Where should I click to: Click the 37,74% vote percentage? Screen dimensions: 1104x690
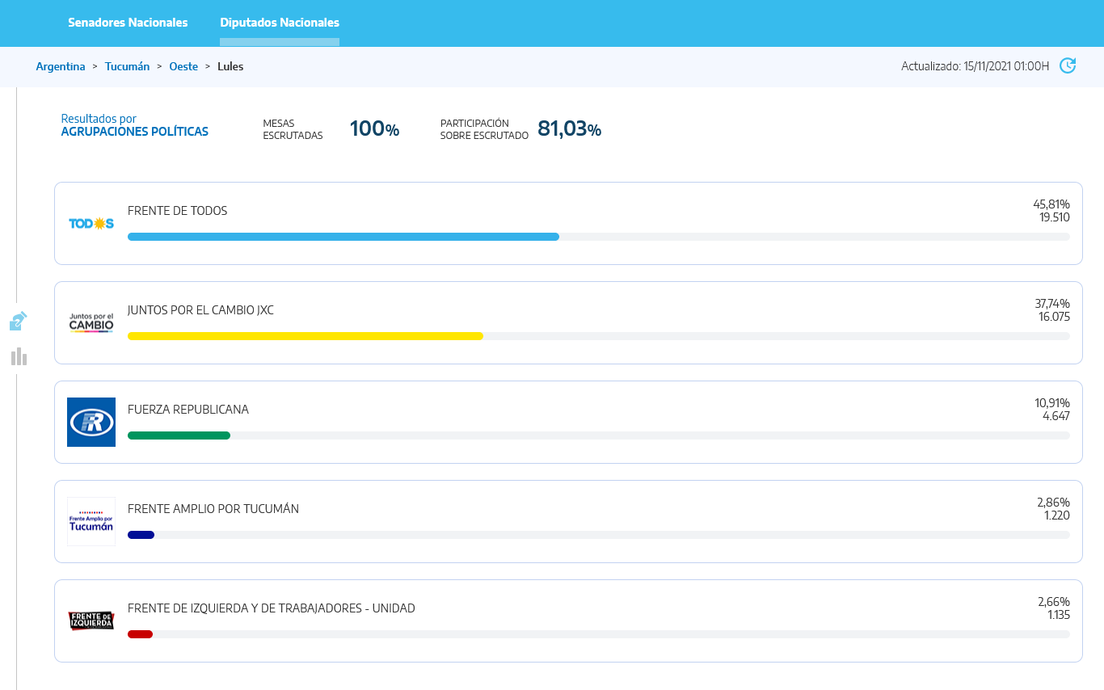click(1052, 304)
